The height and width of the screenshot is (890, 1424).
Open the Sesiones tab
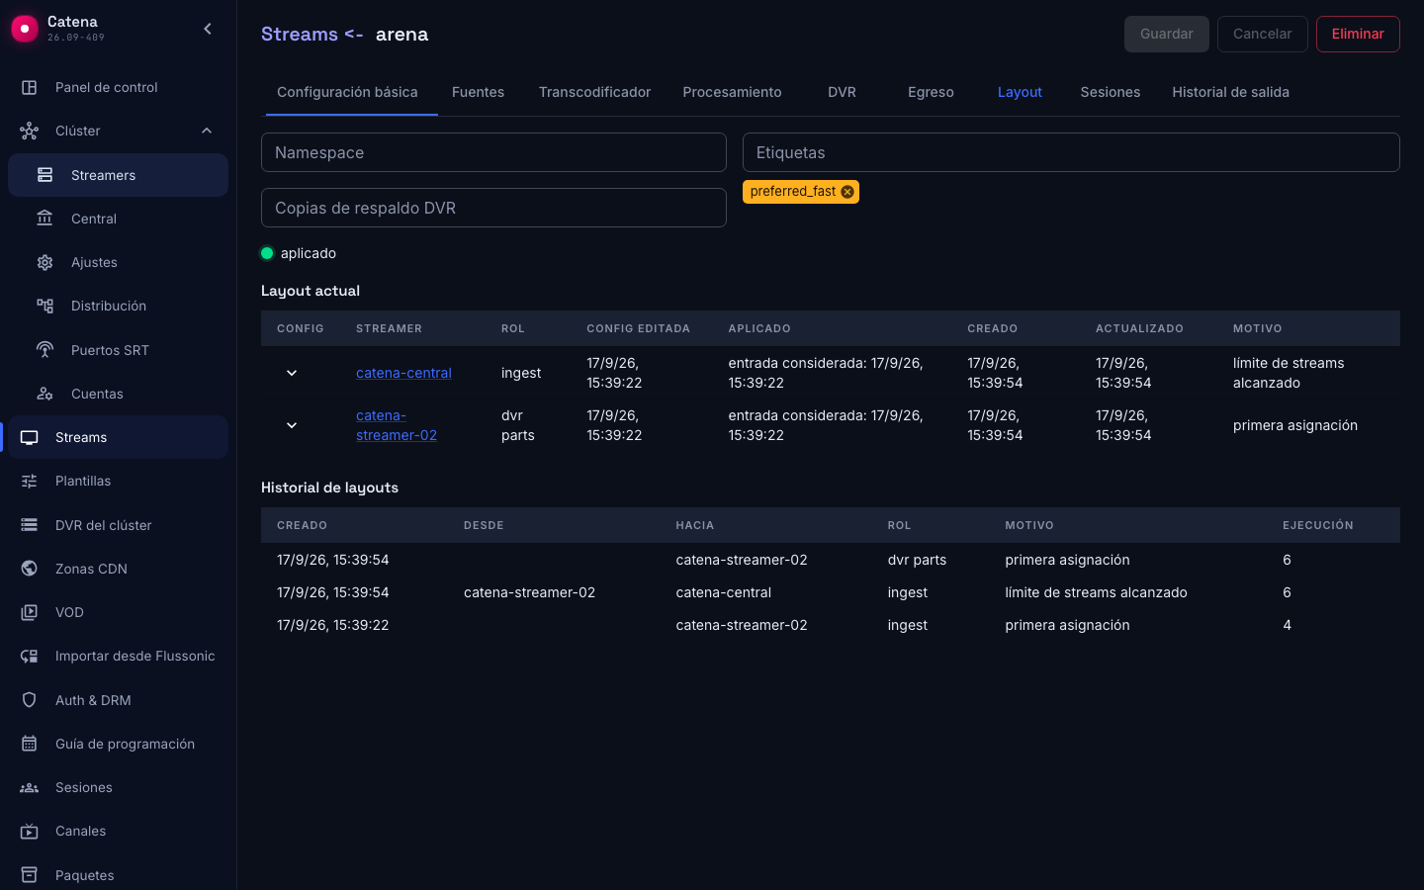(x=1110, y=92)
